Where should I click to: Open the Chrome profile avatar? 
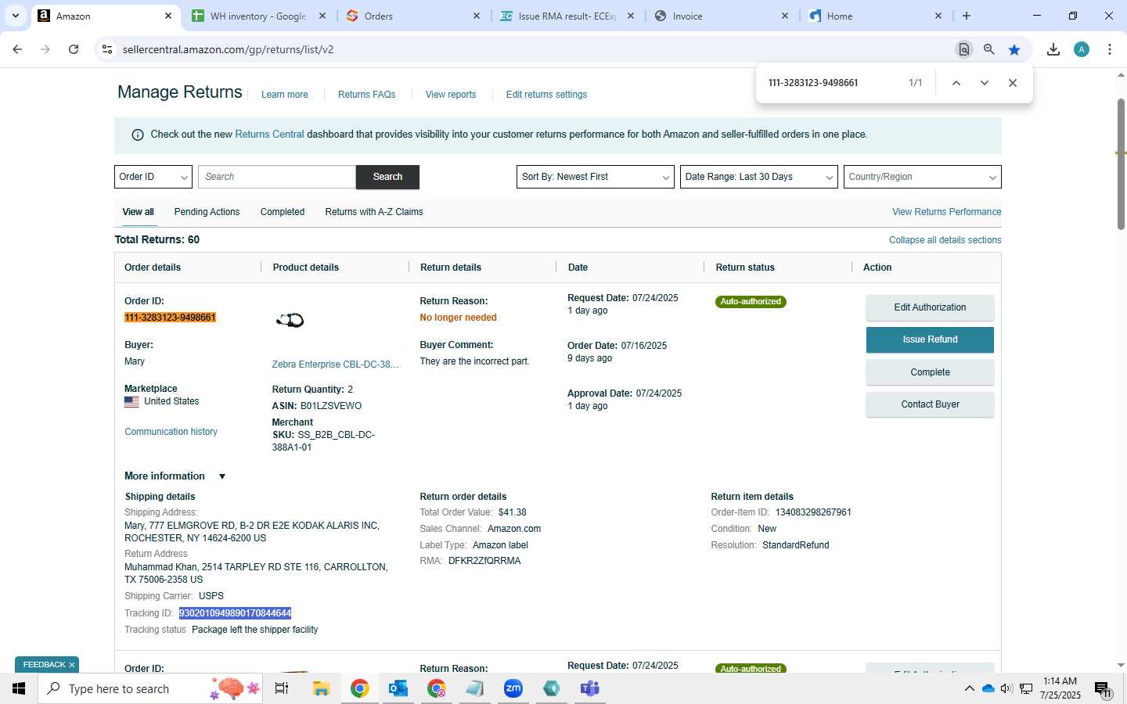(1082, 49)
